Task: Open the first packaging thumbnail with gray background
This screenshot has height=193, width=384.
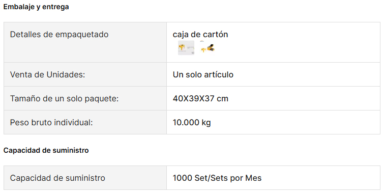Action: click(186, 48)
